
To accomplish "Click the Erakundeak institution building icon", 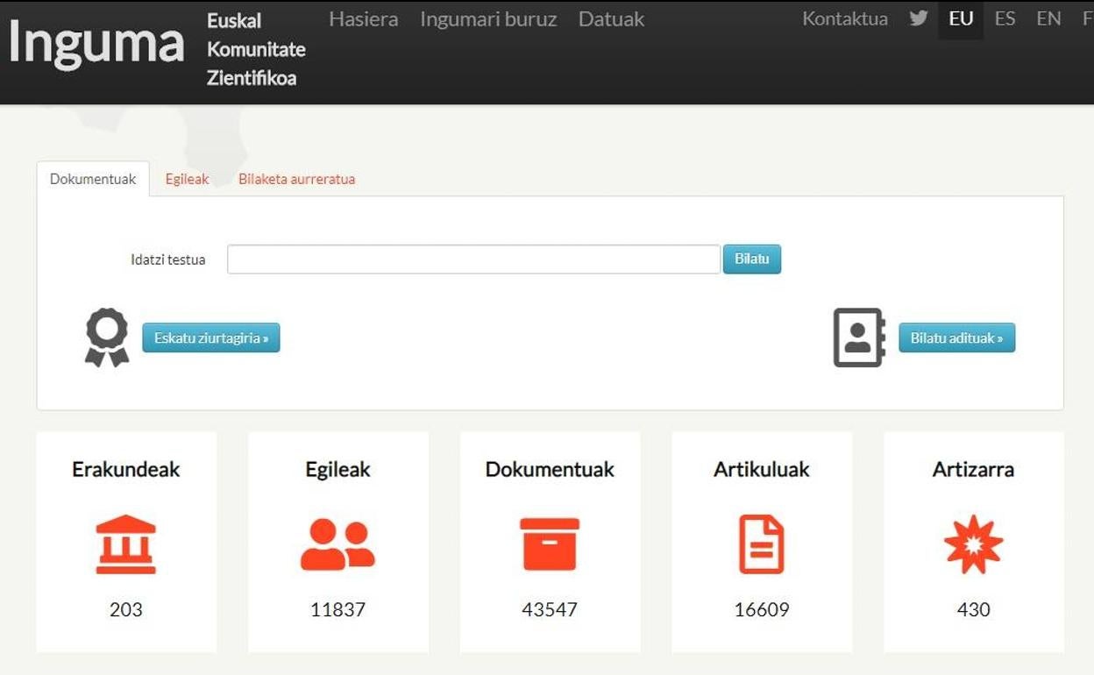I will [125, 544].
